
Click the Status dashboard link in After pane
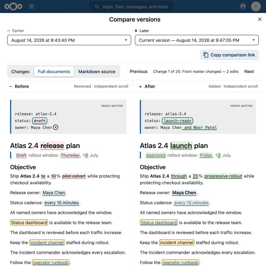click(159, 223)
